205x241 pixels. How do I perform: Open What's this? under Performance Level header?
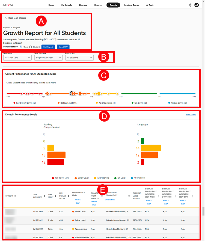[x=78, y=201]
